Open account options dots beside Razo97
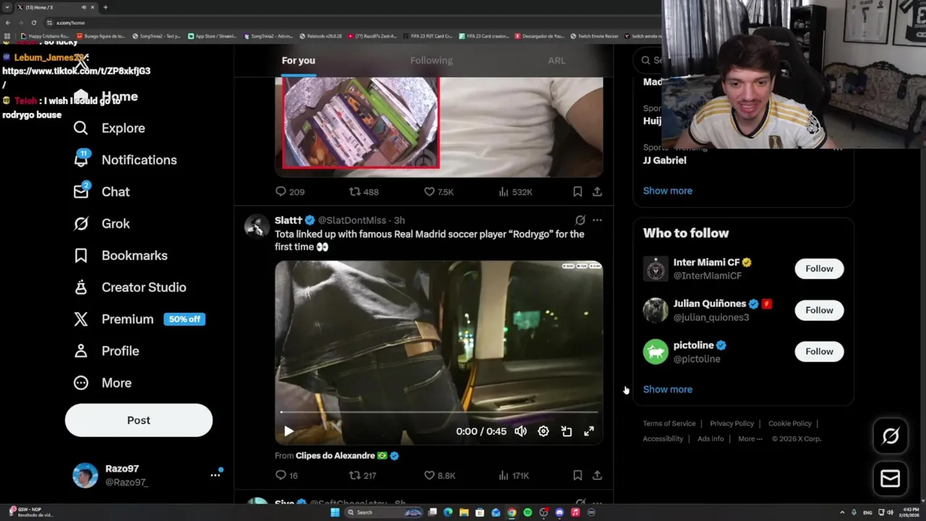The height and width of the screenshot is (521, 926). 215,475
